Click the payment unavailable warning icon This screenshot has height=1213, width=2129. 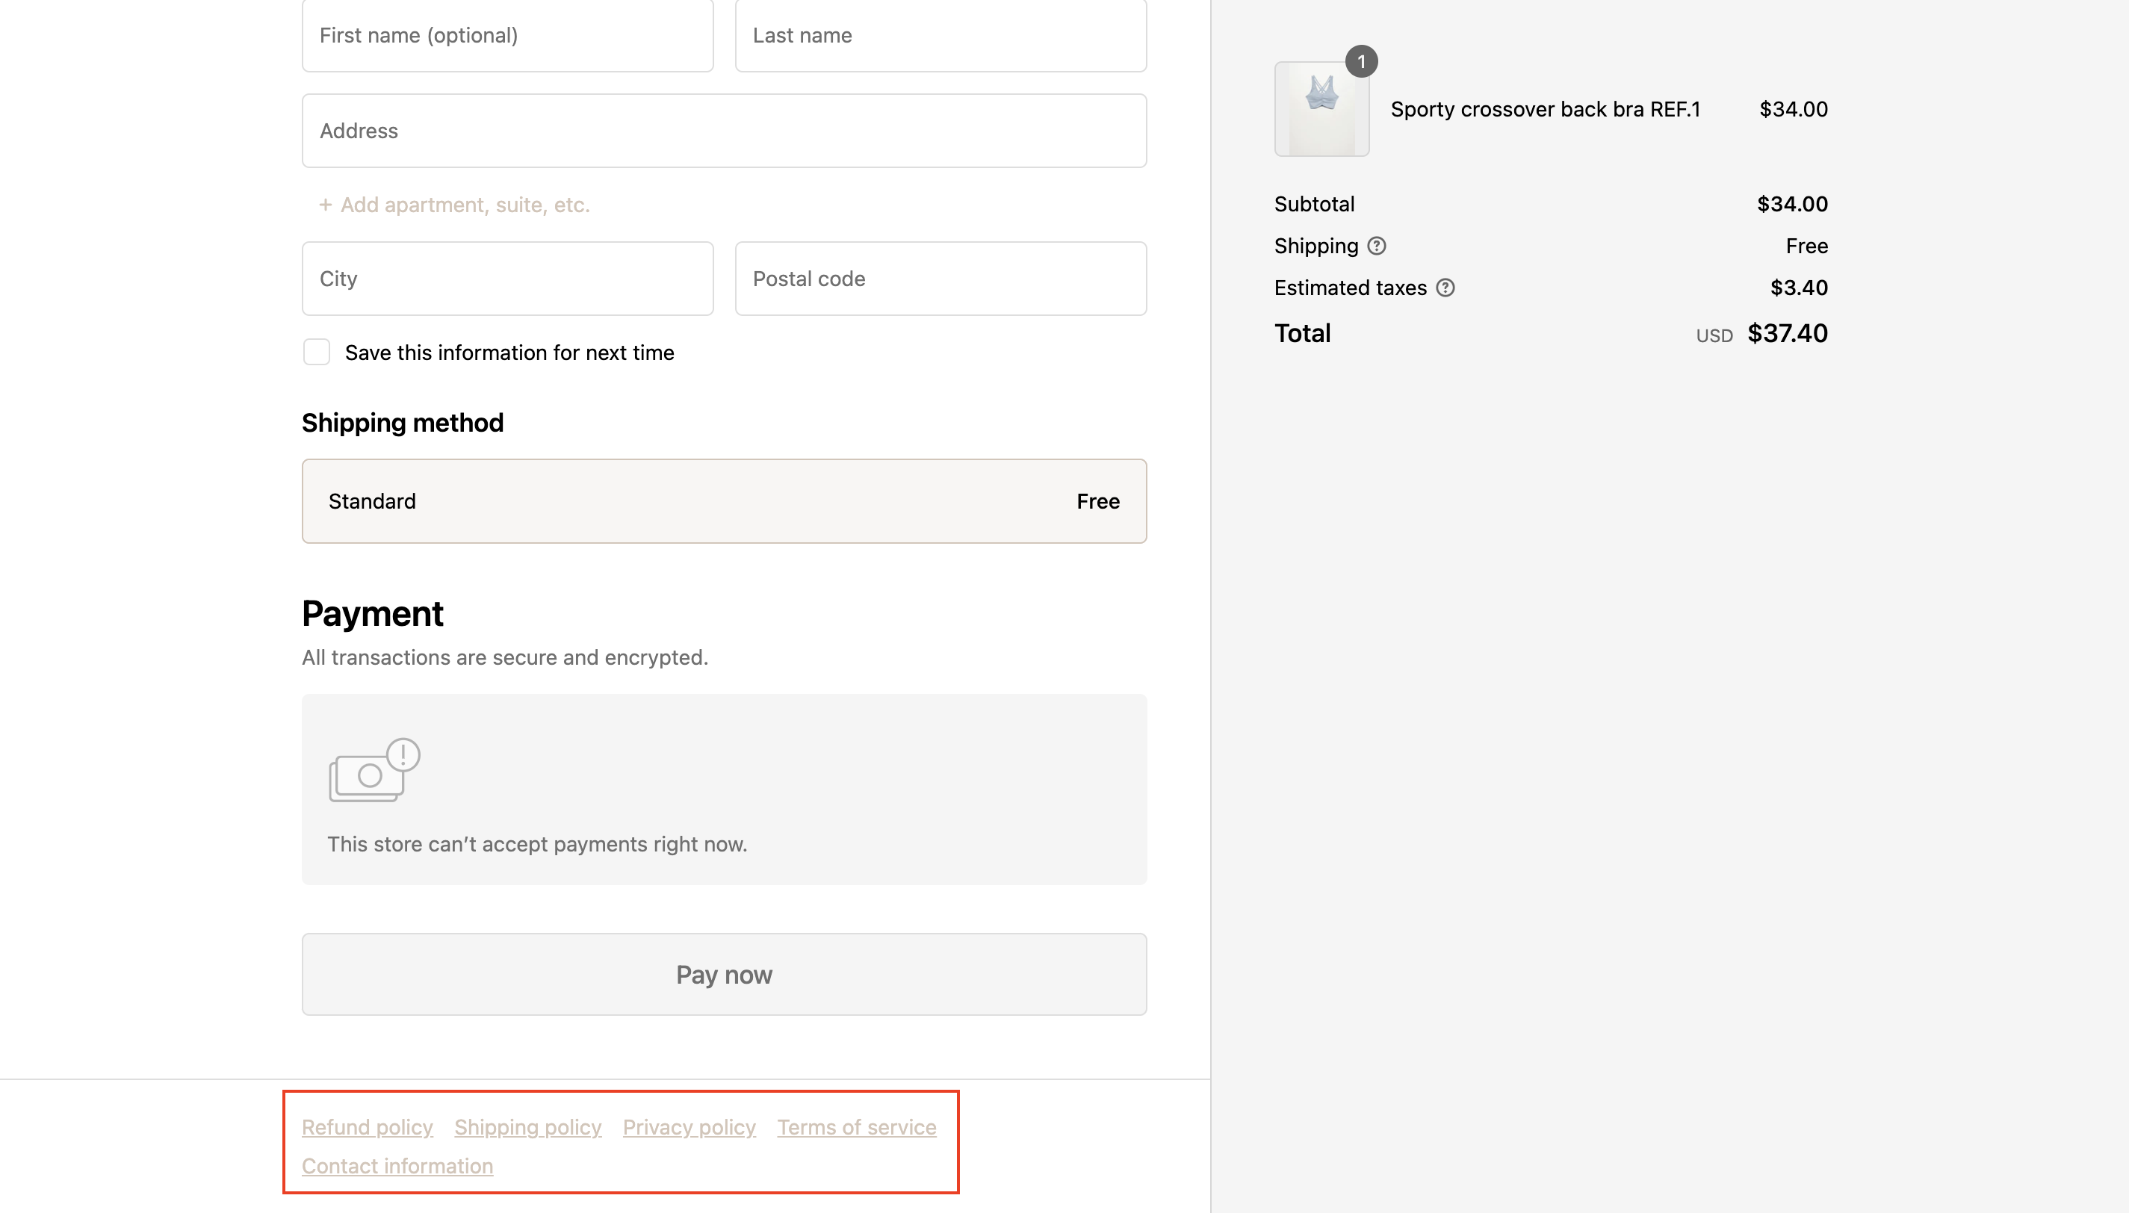pos(374,770)
